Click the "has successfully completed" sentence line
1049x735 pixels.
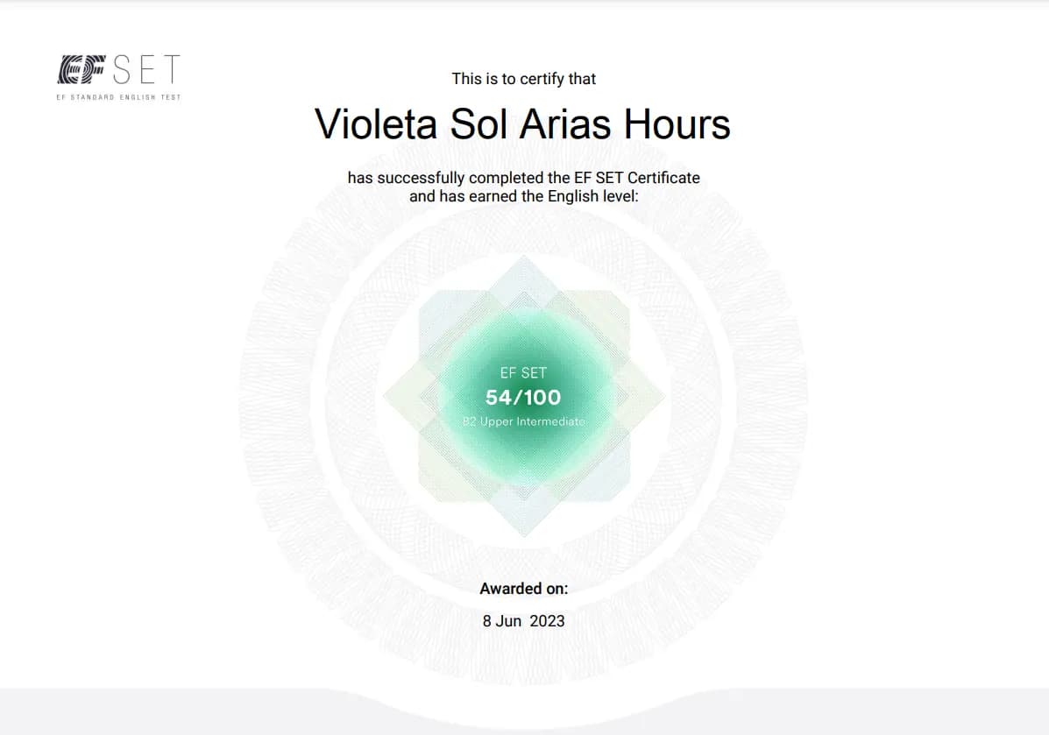(x=524, y=178)
